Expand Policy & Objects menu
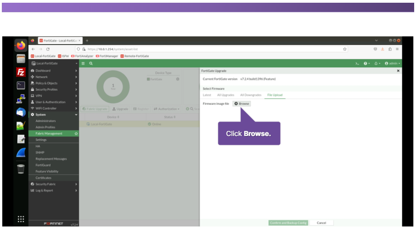Screen dimensions: 416x241 (54, 83)
